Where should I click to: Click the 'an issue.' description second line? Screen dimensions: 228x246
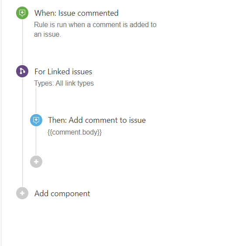click(48, 35)
